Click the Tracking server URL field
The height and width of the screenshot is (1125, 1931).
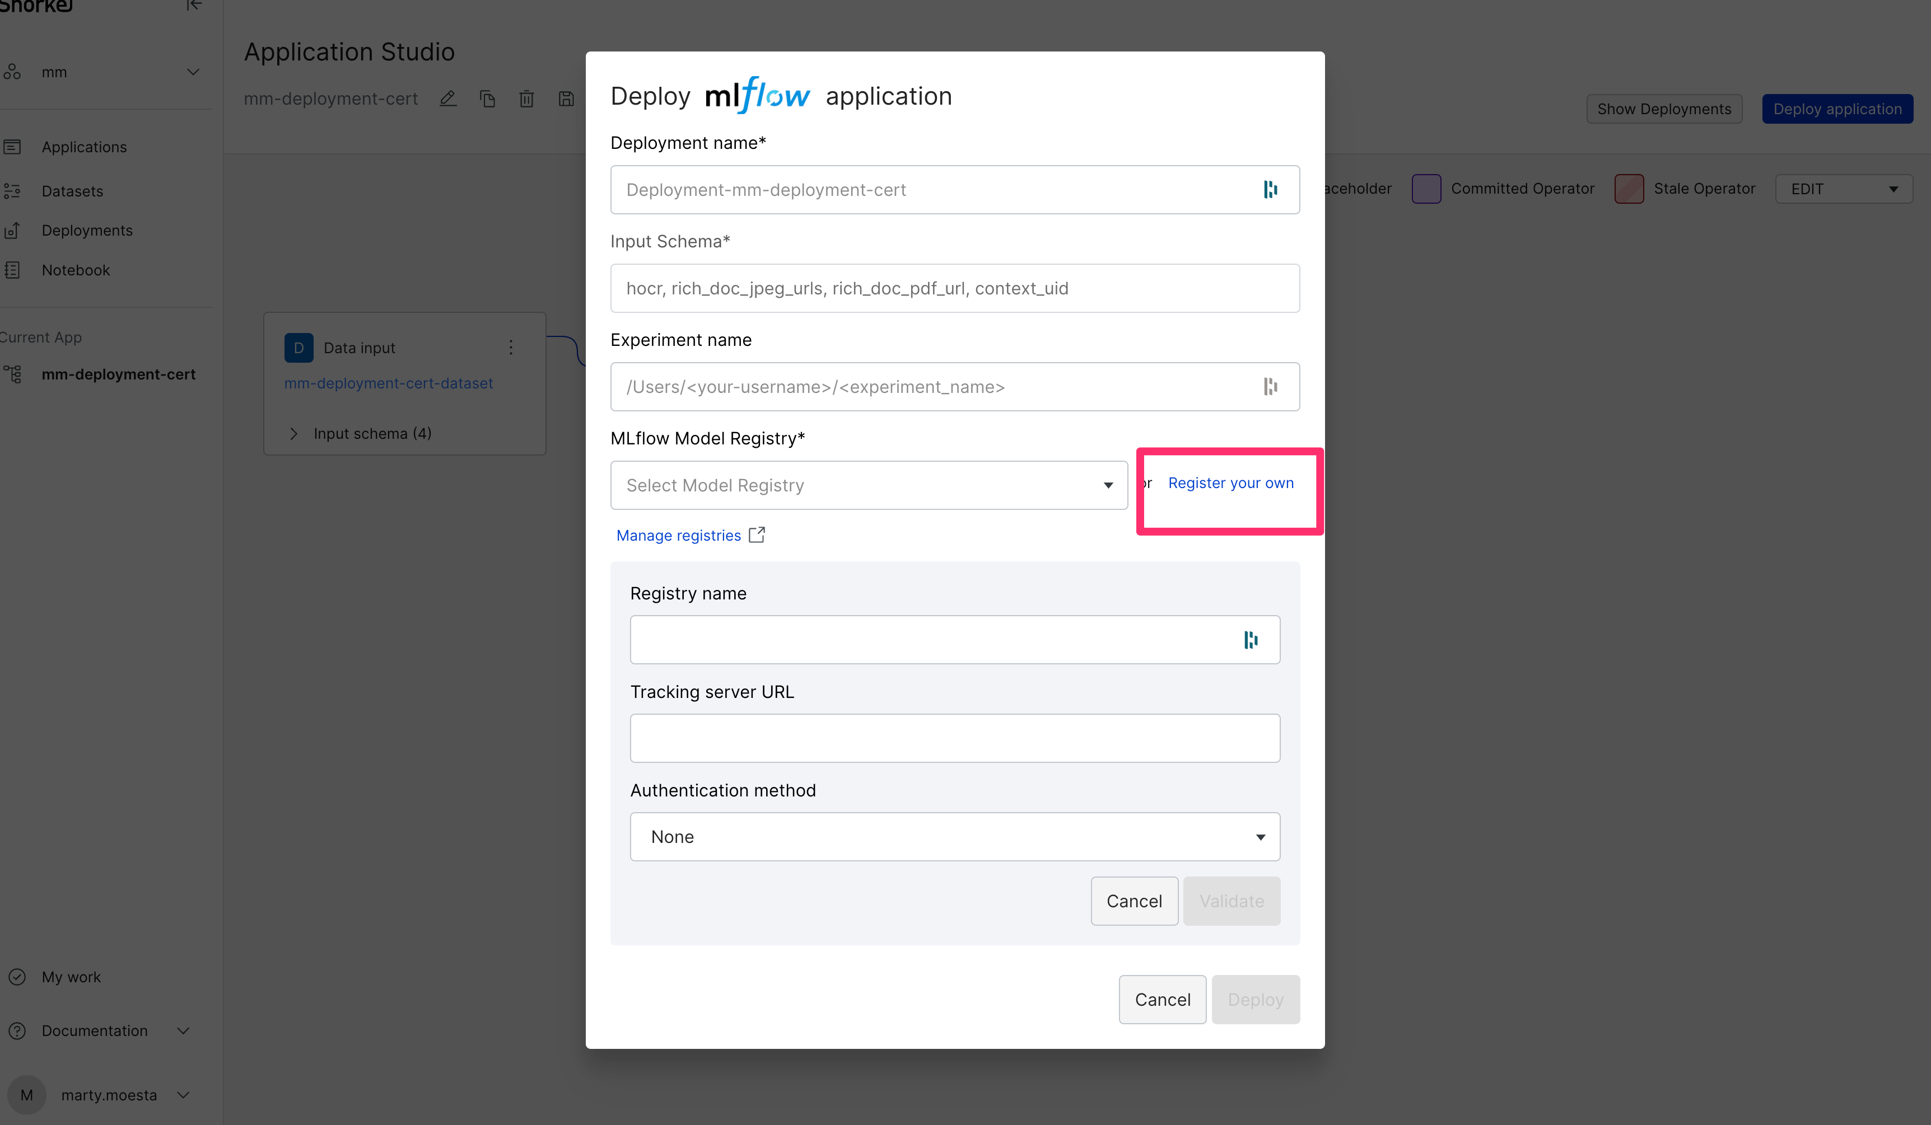(955, 738)
